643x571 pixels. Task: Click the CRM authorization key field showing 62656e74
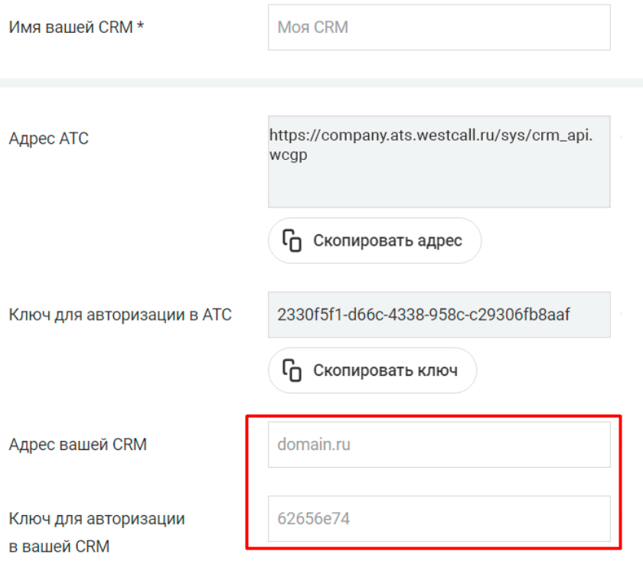[x=439, y=519]
